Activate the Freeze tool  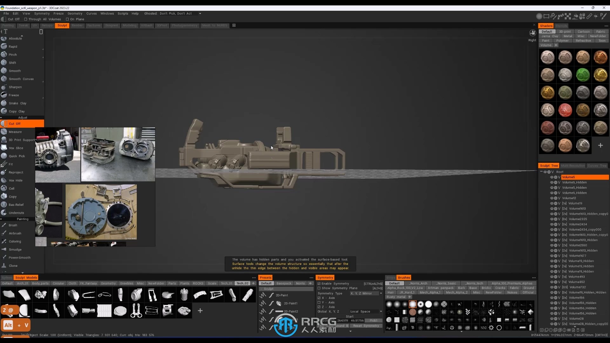point(14,95)
